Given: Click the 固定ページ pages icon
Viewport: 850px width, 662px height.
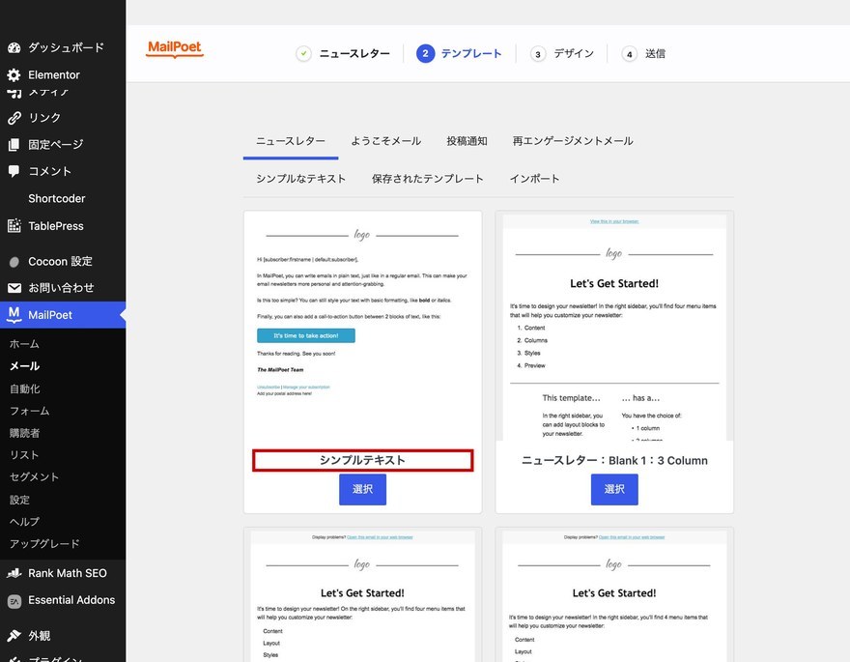Looking at the screenshot, I should click(x=14, y=145).
